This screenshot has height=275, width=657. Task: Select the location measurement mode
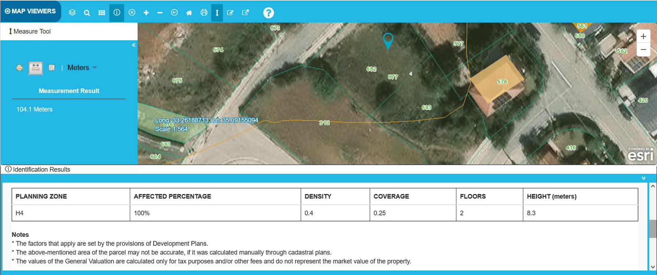tap(52, 68)
